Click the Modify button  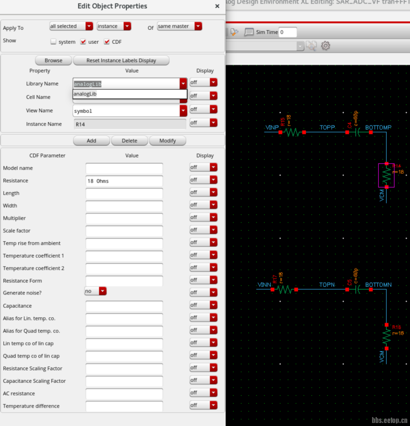[x=168, y=141]
